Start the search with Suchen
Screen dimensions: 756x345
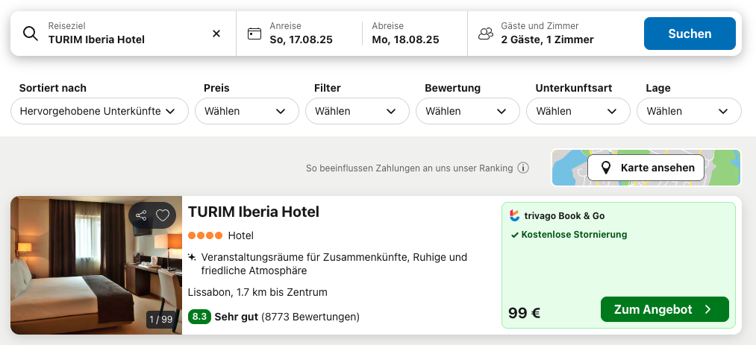click(x=690, y=34)
